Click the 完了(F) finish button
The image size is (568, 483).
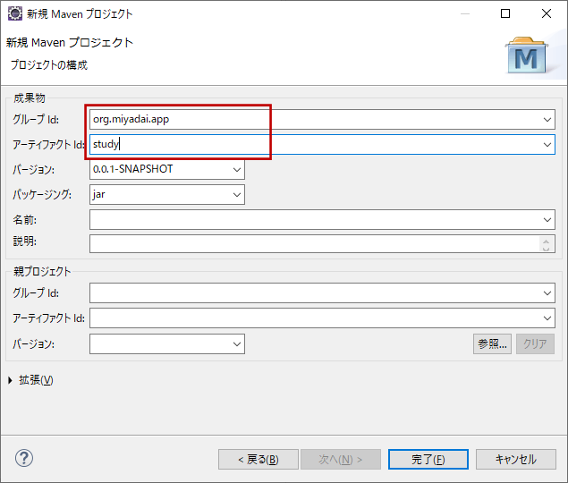click(x=428, y=460)
